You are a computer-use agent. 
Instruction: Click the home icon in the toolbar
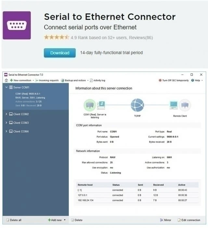coord(6,80)
